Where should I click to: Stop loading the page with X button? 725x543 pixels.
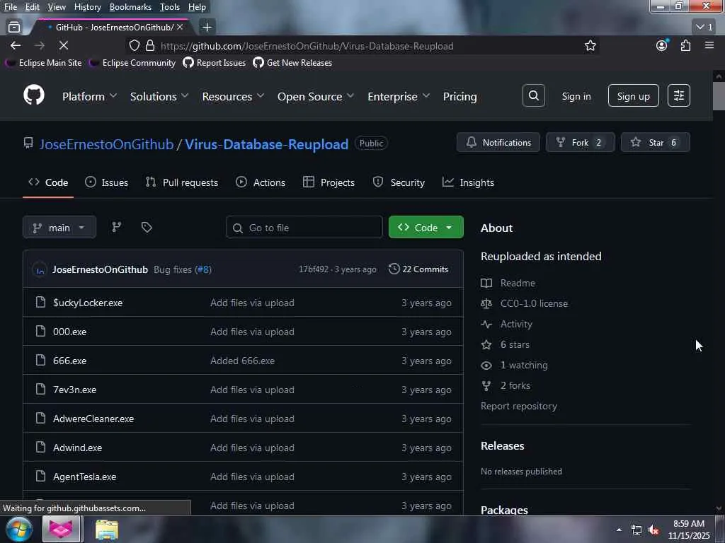coord(63,45)
